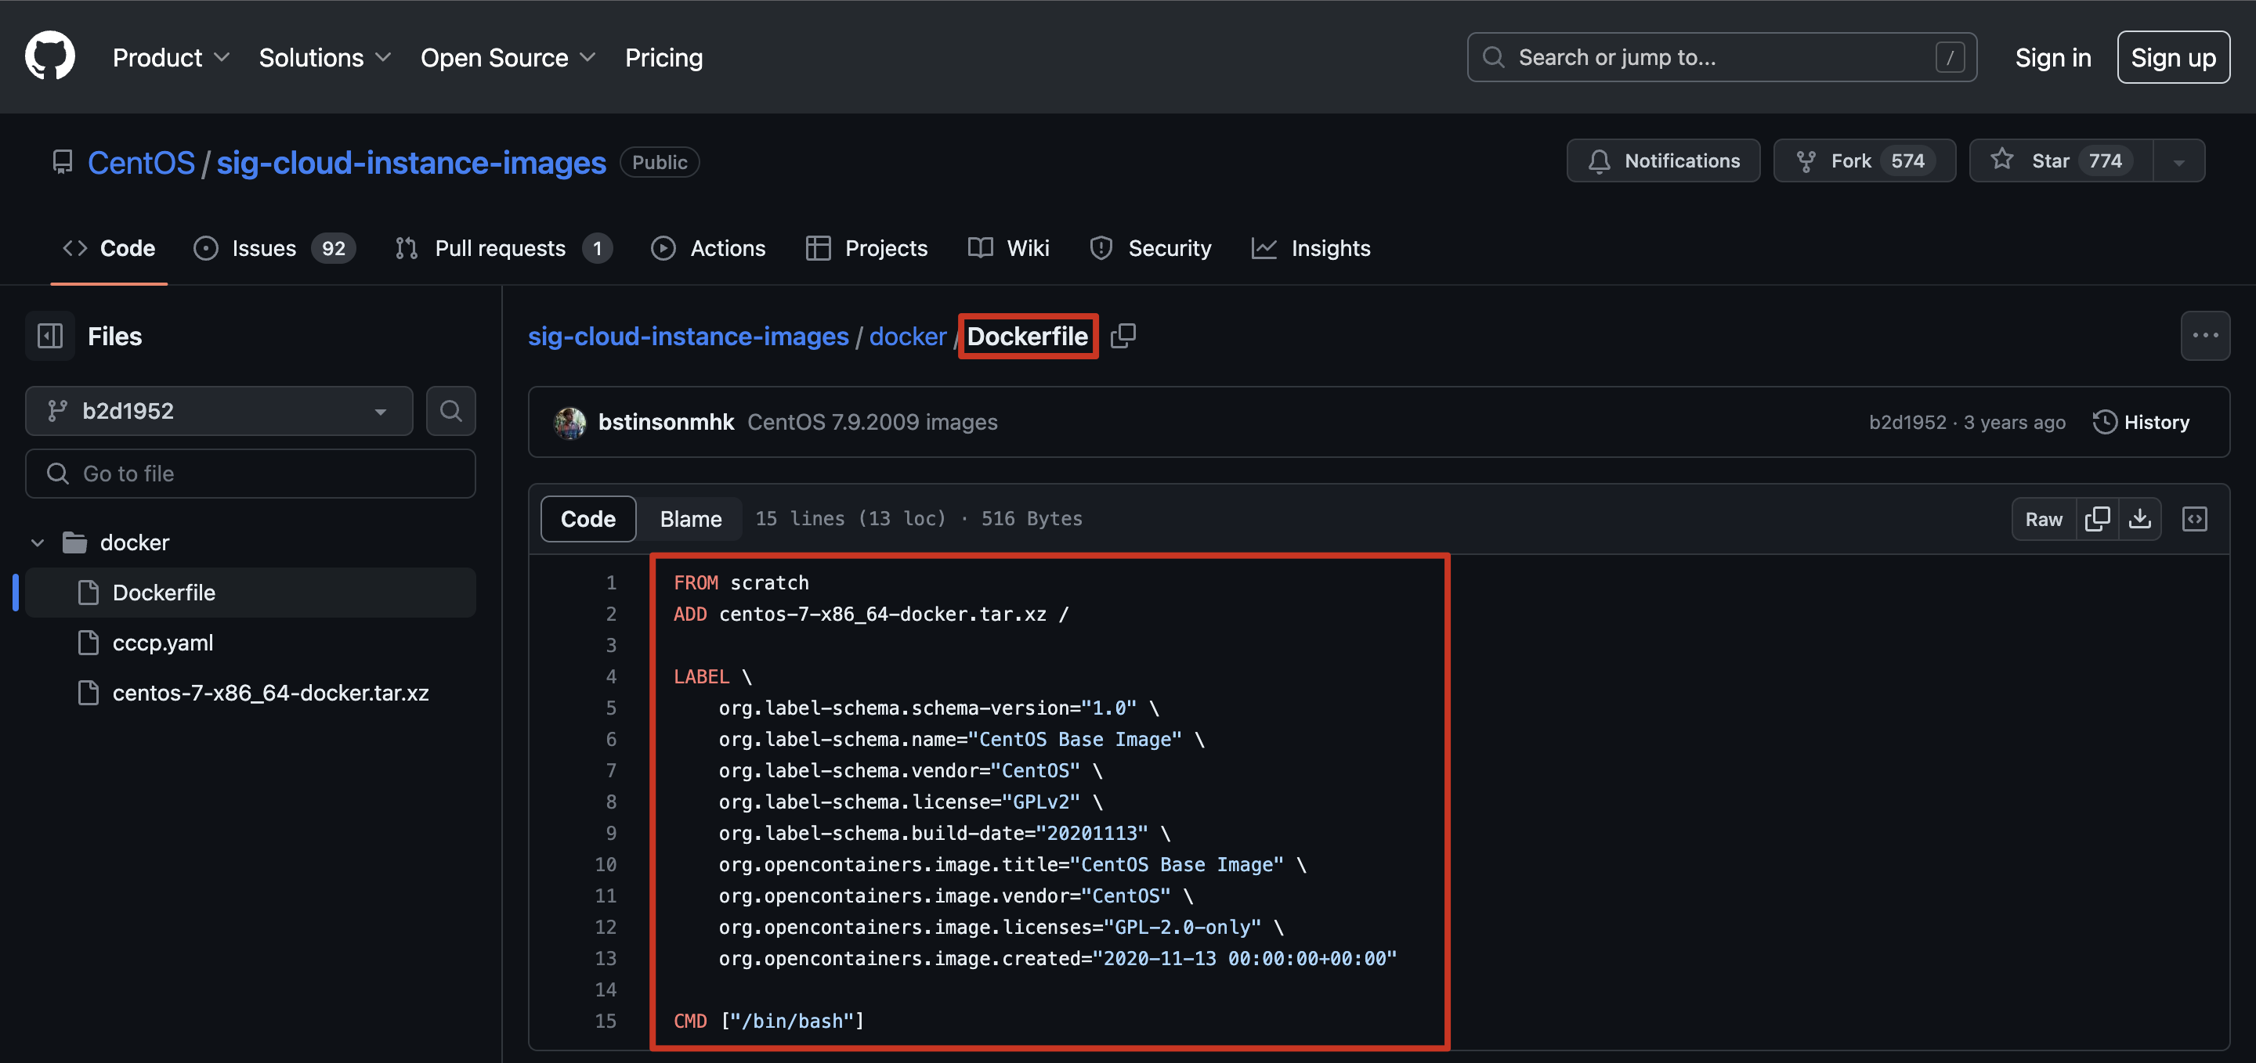Select Dockerfile in the file tree

251,593
